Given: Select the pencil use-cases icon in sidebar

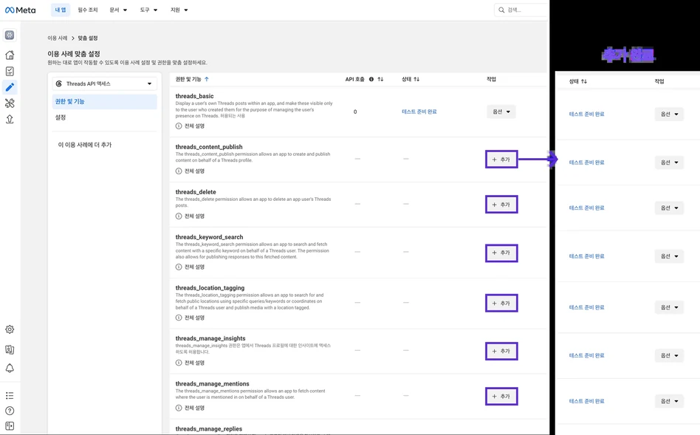Looking at the screenshot, I should [10, 87].
